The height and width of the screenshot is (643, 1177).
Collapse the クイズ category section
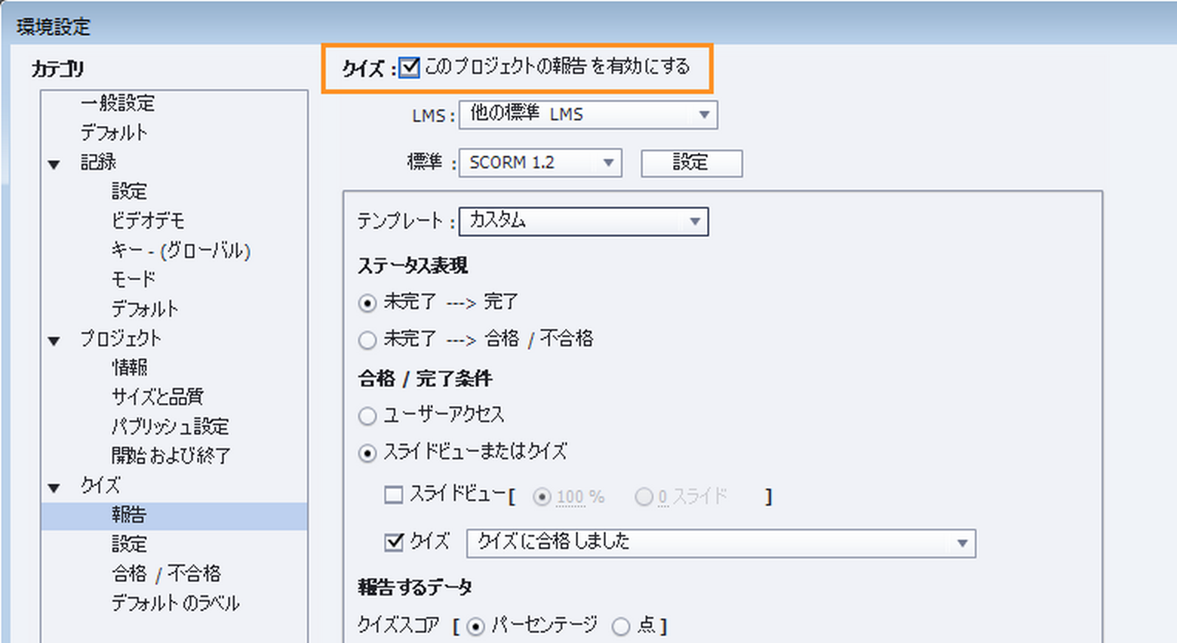[x=54, y=486]
